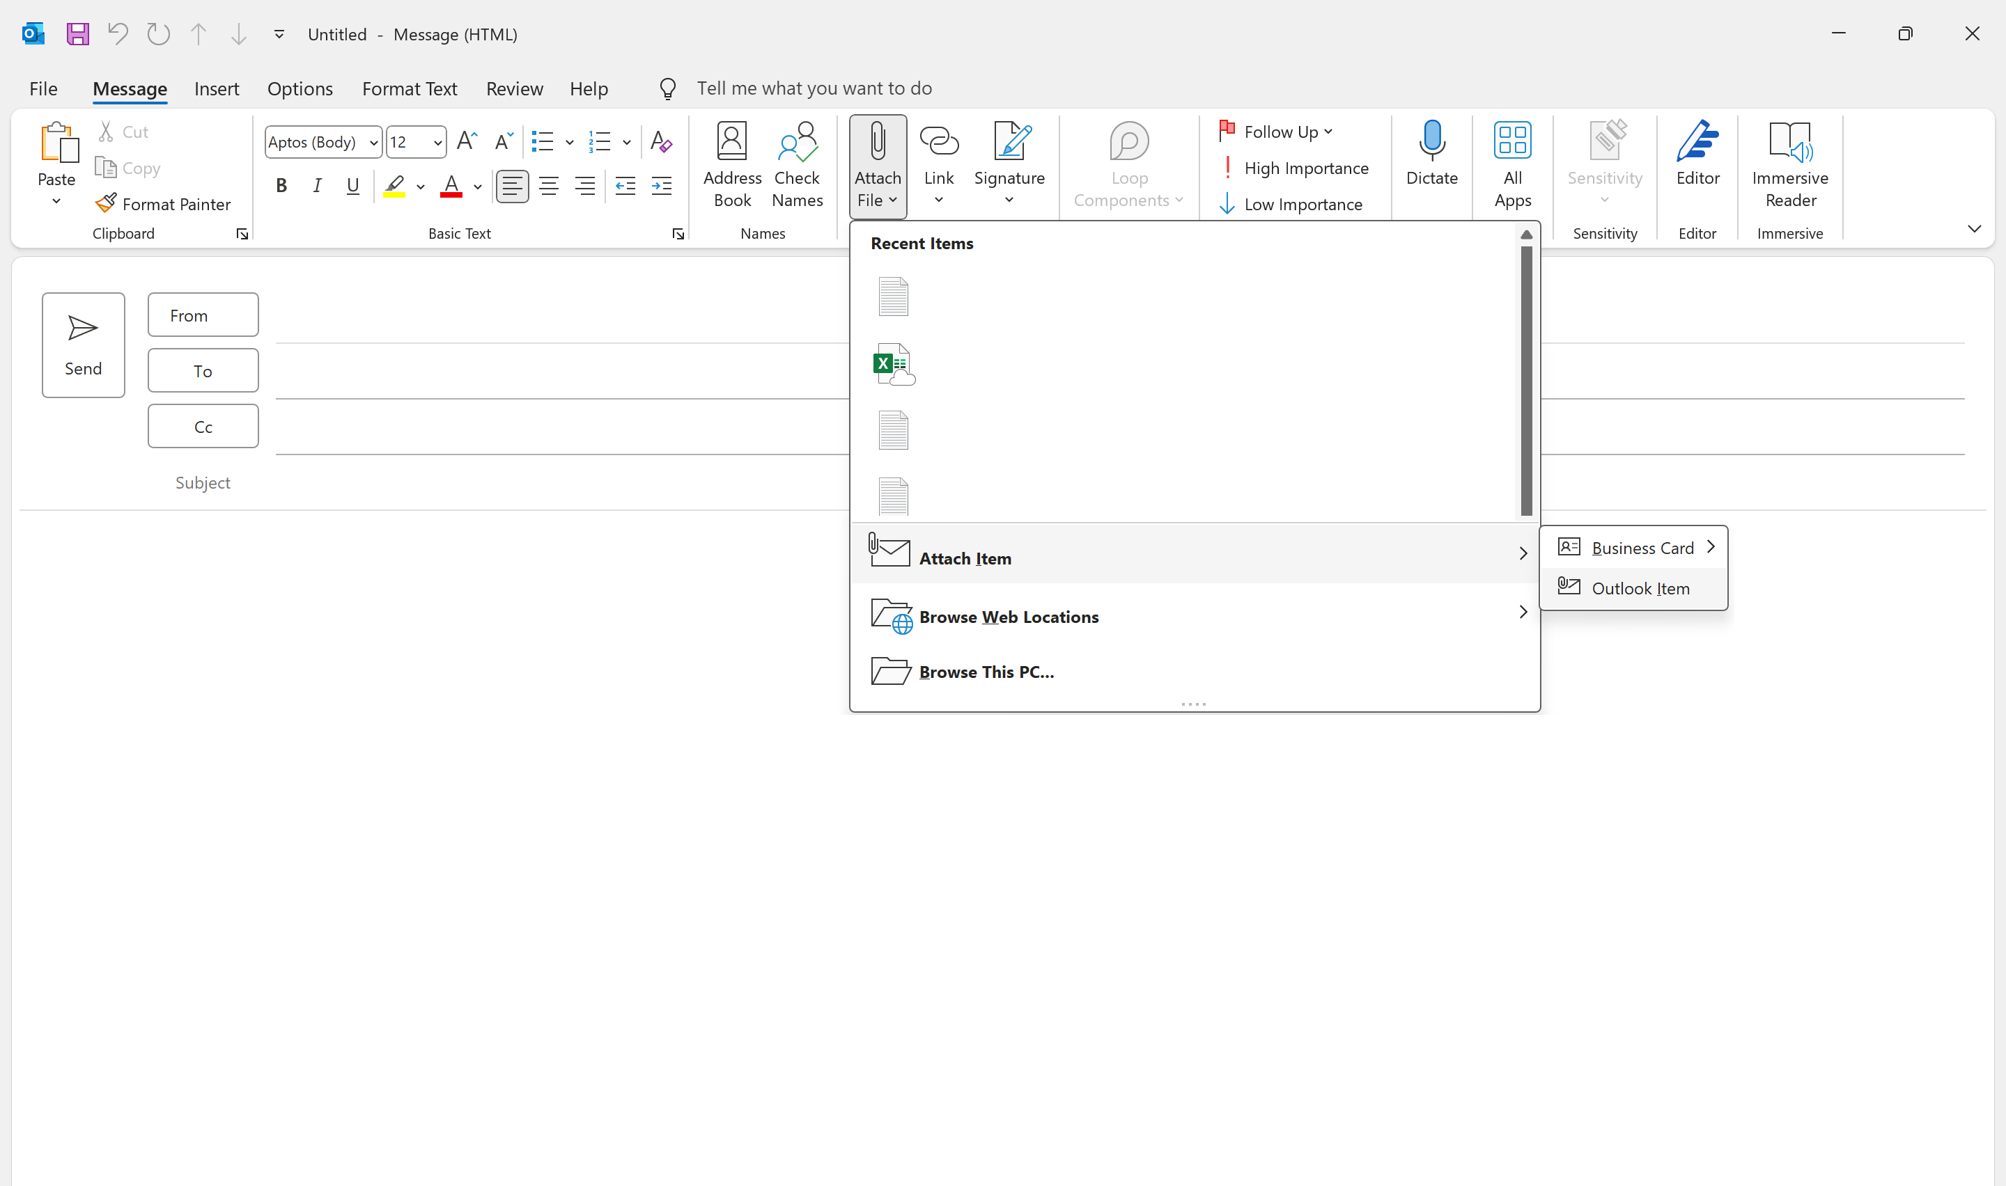Choose Browse This PC option

pyautogui.click(x=1195, y=672)
